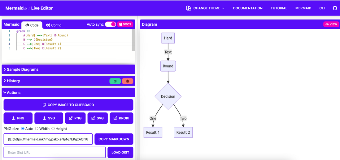340x160 pixels.
Task: Click the 'One' edge label
Action: [x=153, y=118]
